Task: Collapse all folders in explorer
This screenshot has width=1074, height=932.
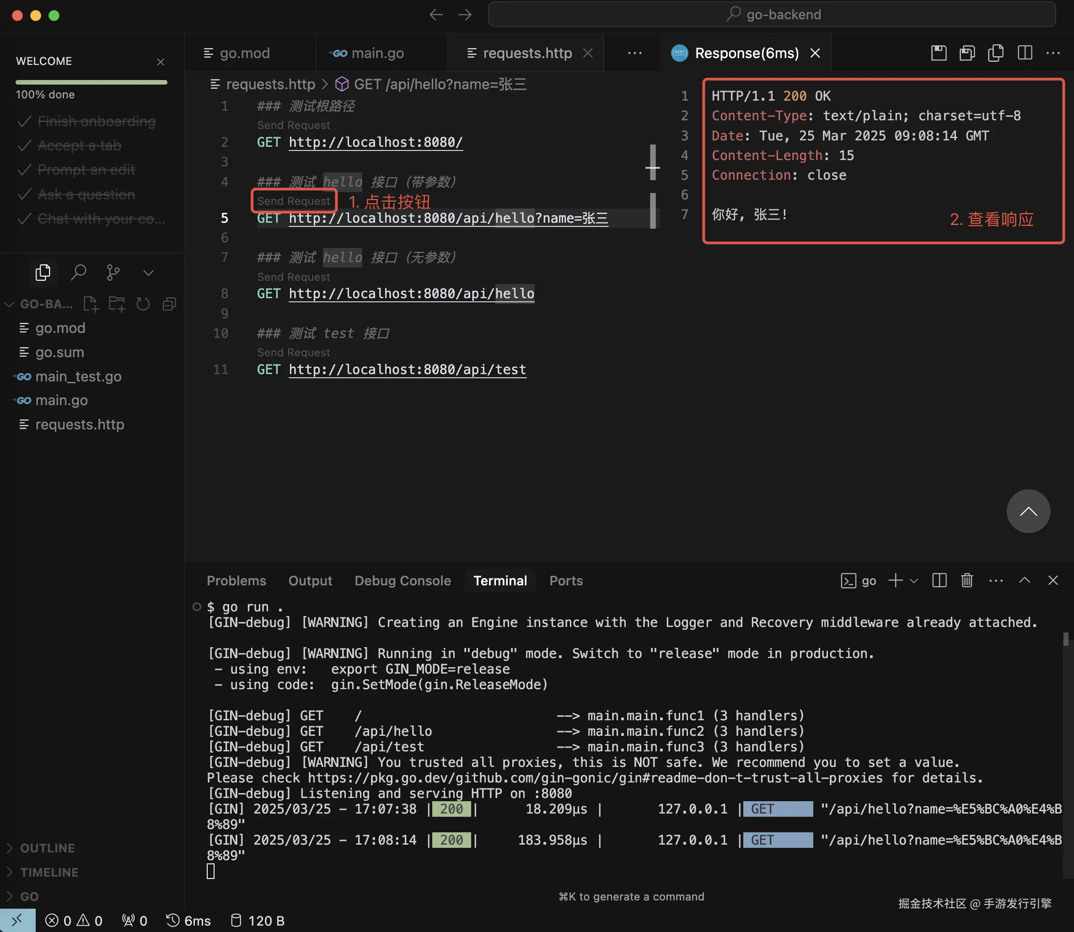Action: point(169,304)
